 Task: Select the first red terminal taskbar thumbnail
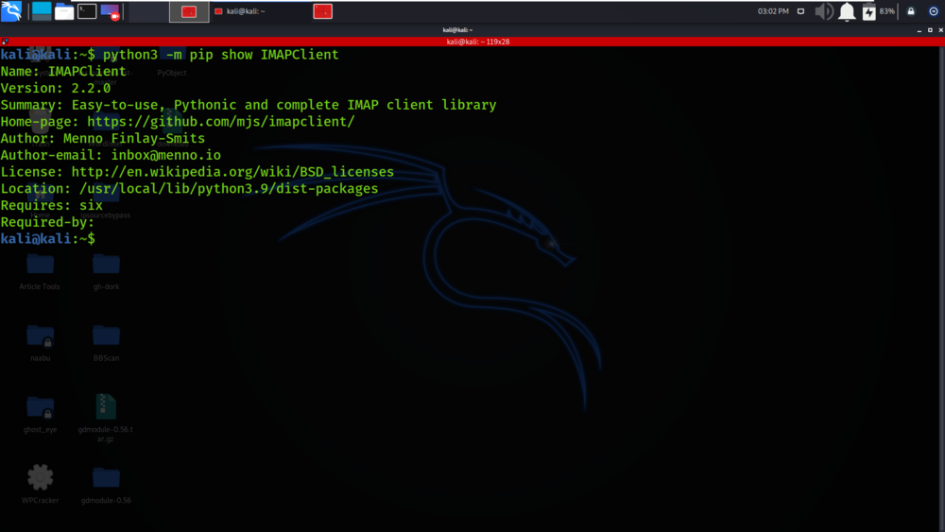(x=189, y=11)
